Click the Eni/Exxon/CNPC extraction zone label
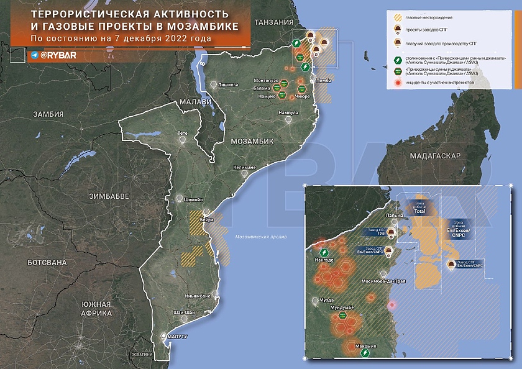The height and width of the screenshot is (369, 522). (459, 228)
